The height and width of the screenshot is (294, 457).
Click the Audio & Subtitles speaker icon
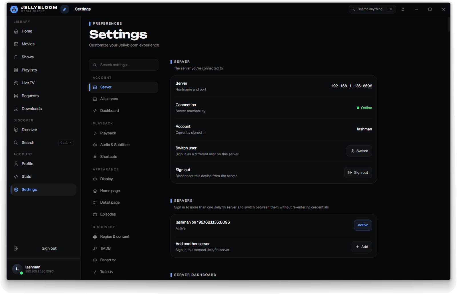coord(95,145)
